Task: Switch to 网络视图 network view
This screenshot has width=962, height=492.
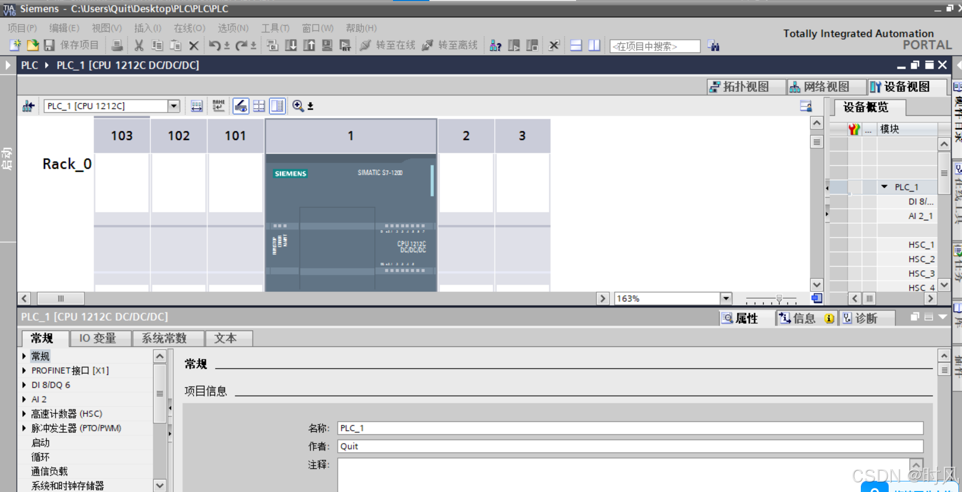Action: click(x=826, y=87)
